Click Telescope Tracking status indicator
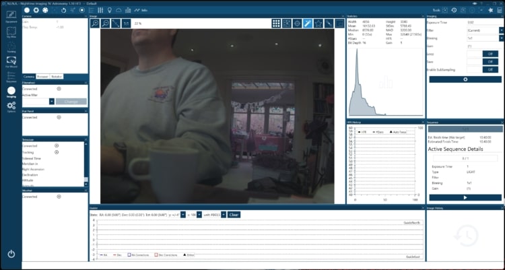Screen dimensions: 505x270 pyautogui.click(x=57, y=152)
